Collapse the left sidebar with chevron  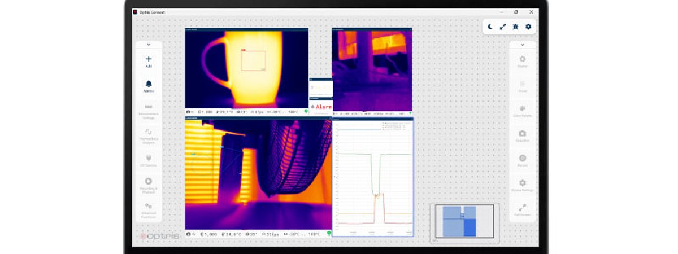click(x=149, y=44)
